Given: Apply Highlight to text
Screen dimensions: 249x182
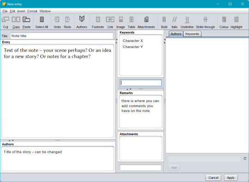Looking at the screenshot, I should tap(236, 22).
